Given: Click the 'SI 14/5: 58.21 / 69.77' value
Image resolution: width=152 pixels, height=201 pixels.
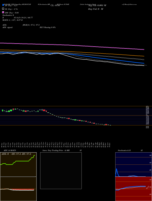Looking at the screenshot, I should pyautogui.click(x=23, y=18).
